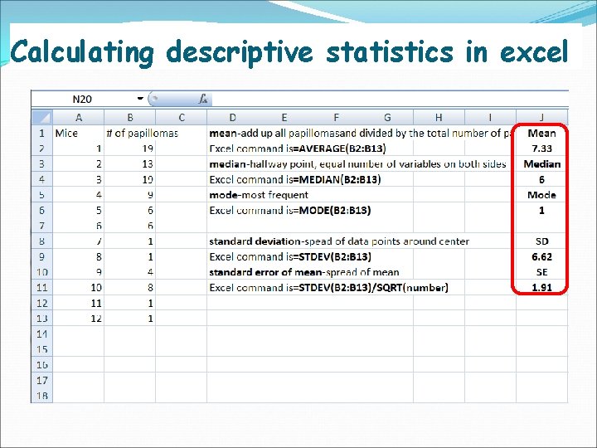
Task: Click cell B11 with value 8
Action: tap(130, 288)
